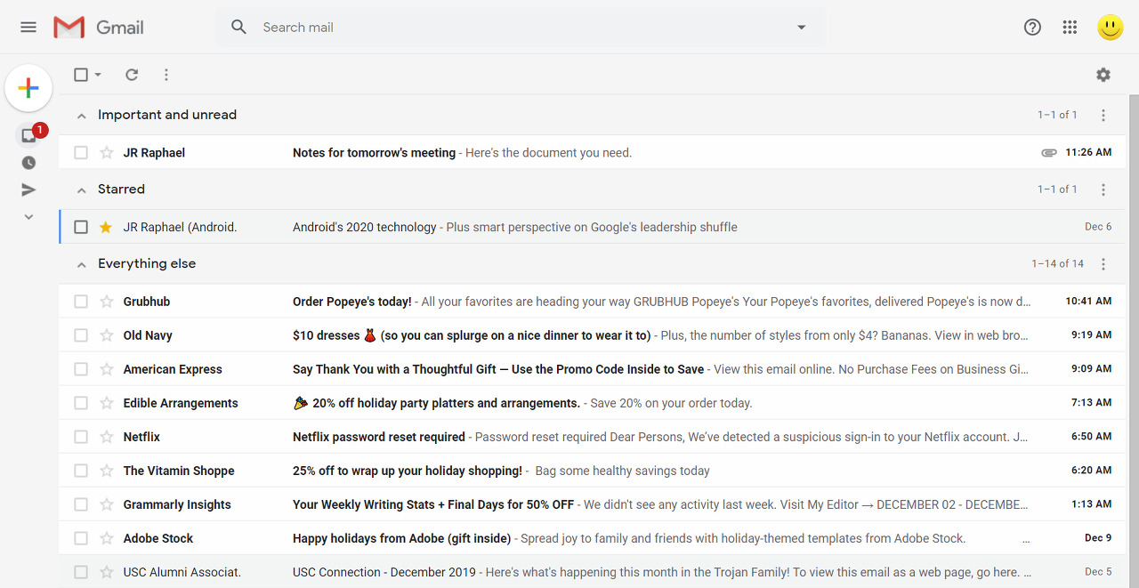Image resolution: width=1139 pixels, height=588 pixels.
Task: Refresh the mailbox
Action: [x=132, y=75]
